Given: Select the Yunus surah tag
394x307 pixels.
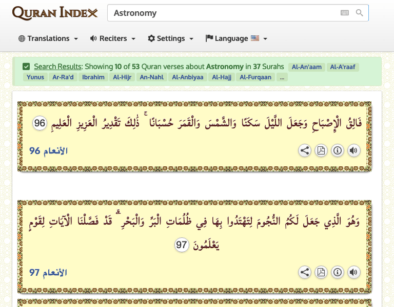Looking at the screenshot, I should tap(35, 77).
